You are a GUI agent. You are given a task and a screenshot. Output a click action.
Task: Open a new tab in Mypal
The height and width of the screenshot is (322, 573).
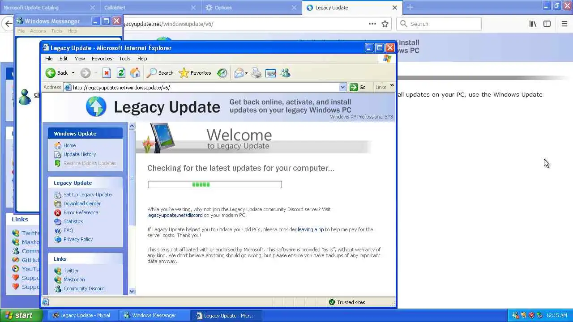pos(410,7)
